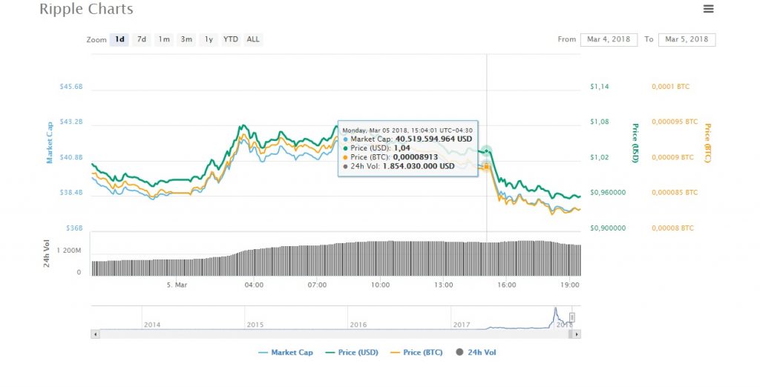Select the 7d zoom range
This screenshot has width=760, height=387.
(142, 39)
